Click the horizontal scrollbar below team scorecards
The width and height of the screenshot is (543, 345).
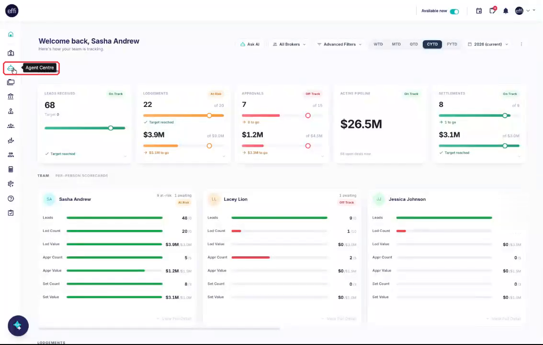[x=159, y=329]
